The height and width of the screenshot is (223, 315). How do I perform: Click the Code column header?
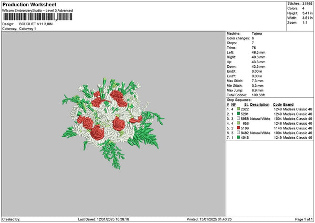277,104
